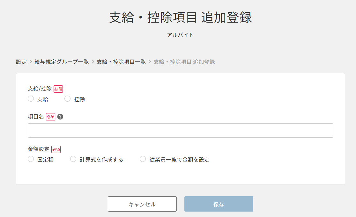Select 従業員一覧で金額を設定 option
This screenshot has height=217, width=356.
pyautogui.click(x=143, y=159)
